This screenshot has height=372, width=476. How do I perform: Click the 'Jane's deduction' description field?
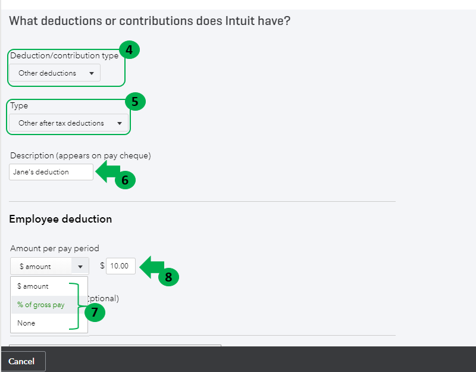pyautogui.click(x=51, y=172)
